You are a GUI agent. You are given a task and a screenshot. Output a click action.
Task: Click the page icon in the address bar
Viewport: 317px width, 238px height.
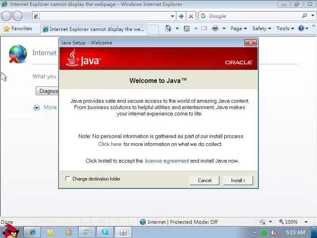(36, 16)
